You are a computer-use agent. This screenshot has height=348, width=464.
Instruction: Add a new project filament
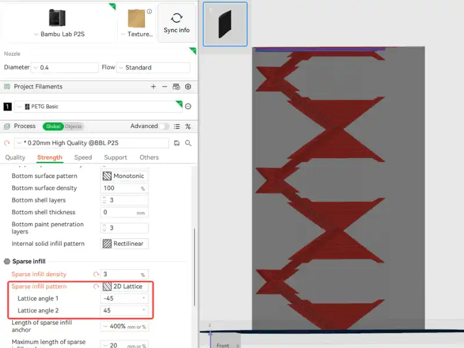tap(153, 87)
